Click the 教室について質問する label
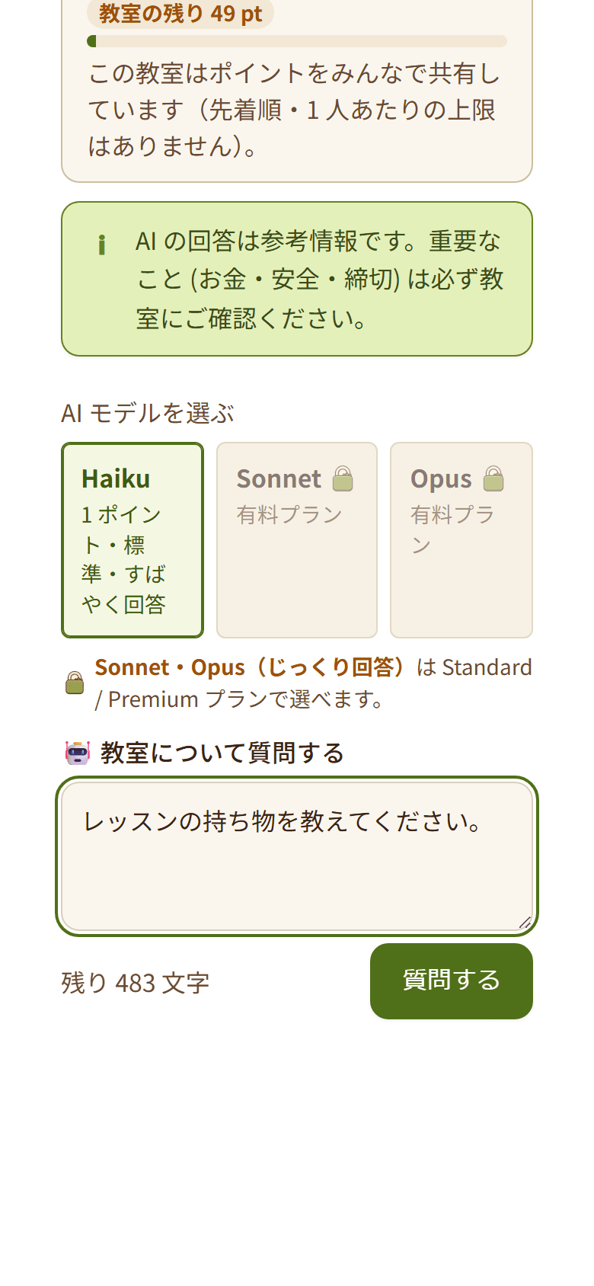 coord(222,753)
